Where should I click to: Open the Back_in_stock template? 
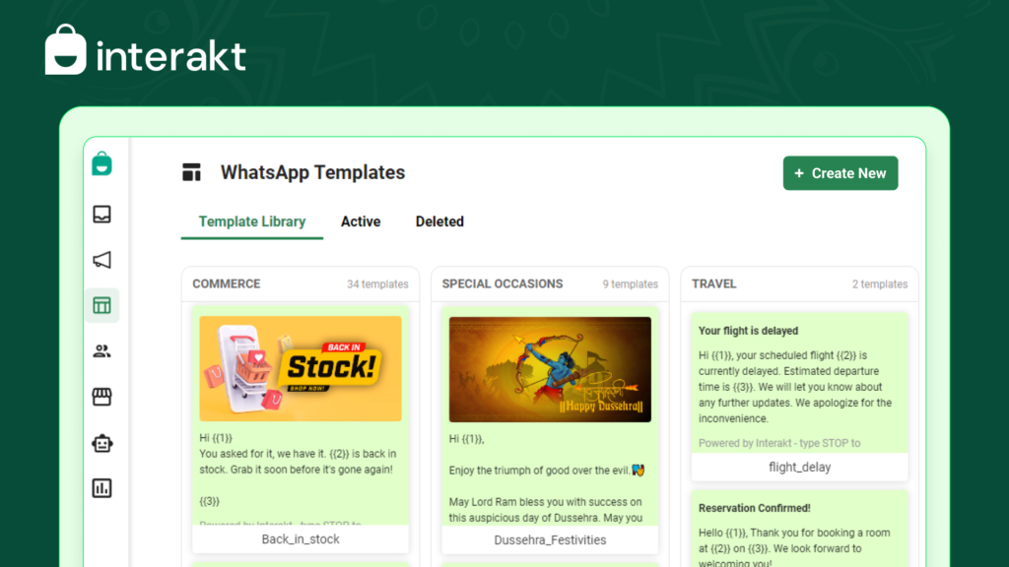[300, 538]
